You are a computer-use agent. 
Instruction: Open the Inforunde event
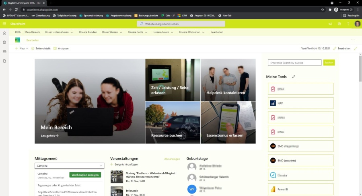pos(132,191)
